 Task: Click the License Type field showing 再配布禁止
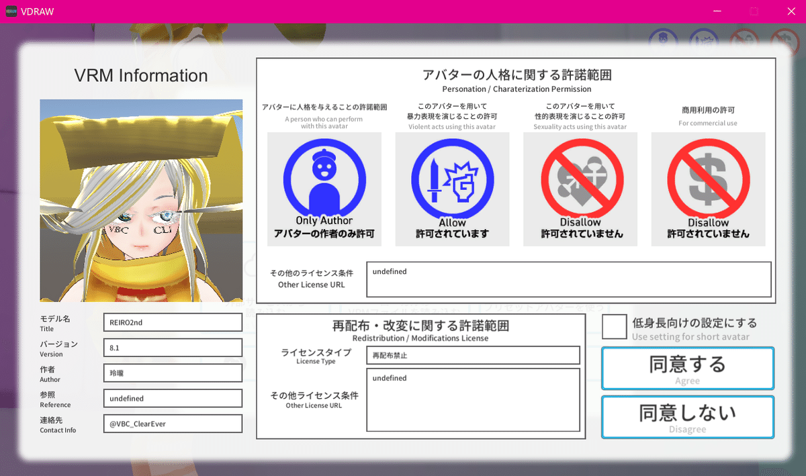click(473, 355)
